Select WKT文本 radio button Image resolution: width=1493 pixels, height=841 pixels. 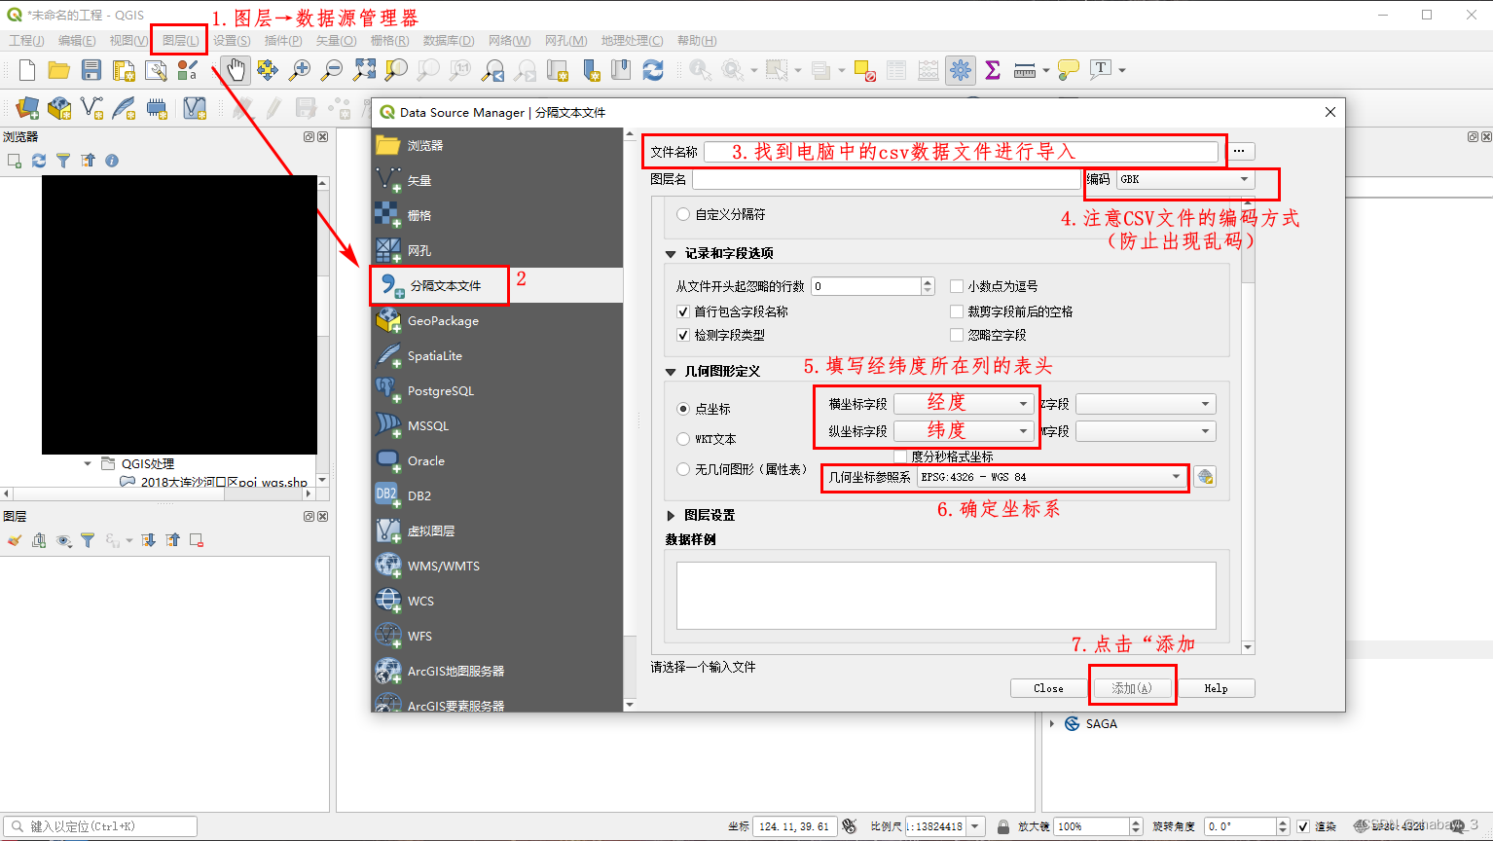(683, 439)
